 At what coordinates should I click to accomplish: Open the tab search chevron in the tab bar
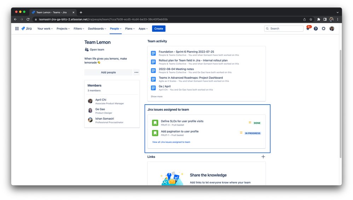point(337,12)
